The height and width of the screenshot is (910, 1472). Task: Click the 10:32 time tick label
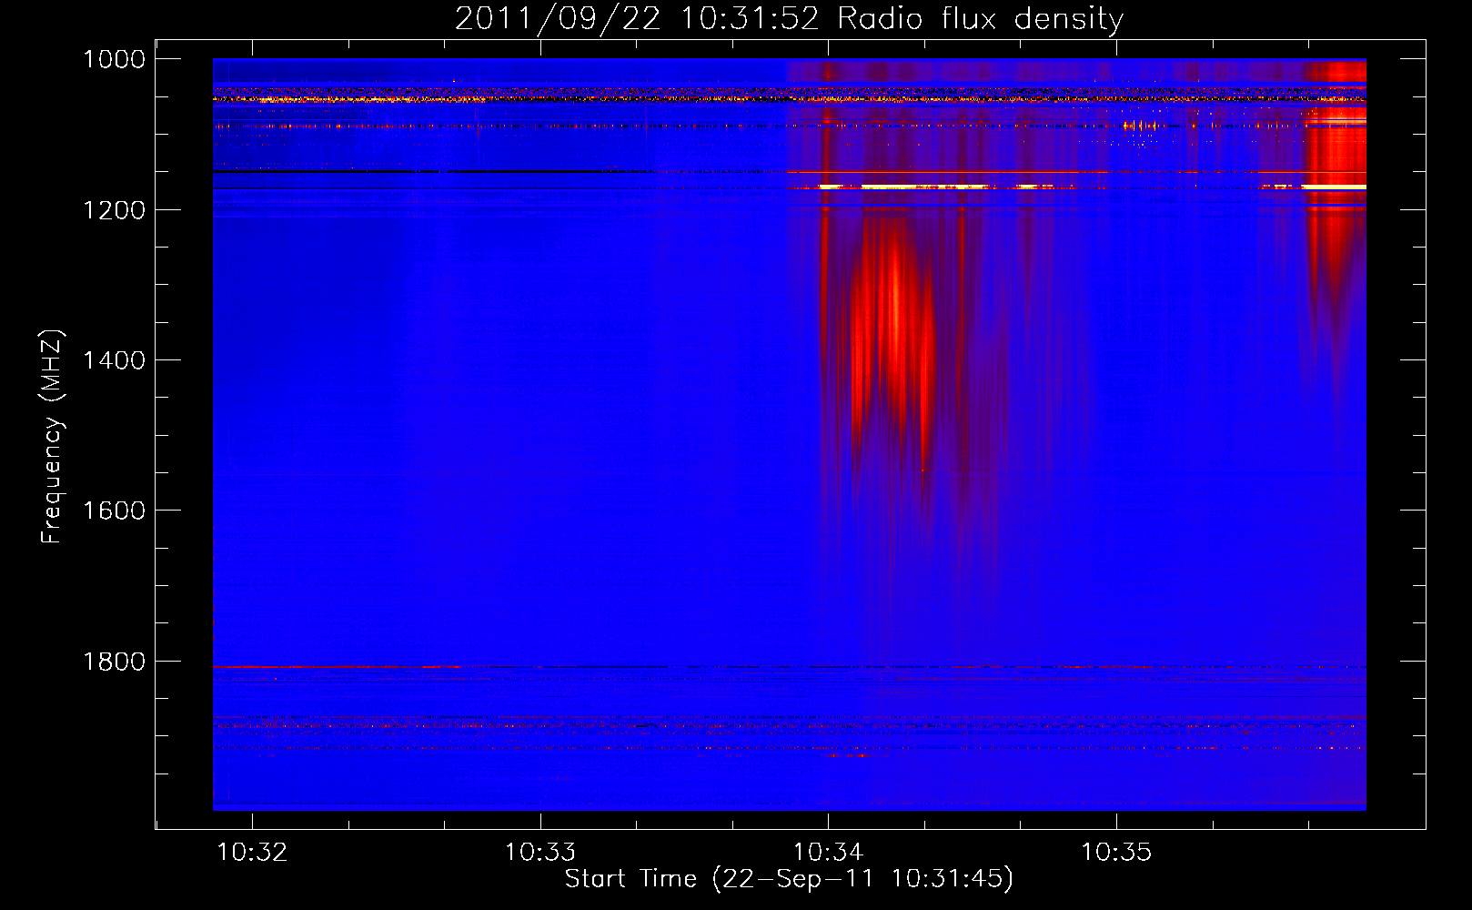[252, 852]
